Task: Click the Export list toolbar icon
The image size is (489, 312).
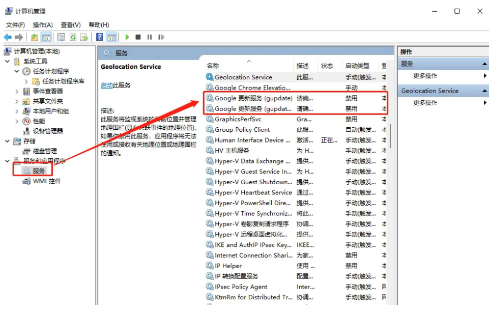Action: (x=84, y=37)
